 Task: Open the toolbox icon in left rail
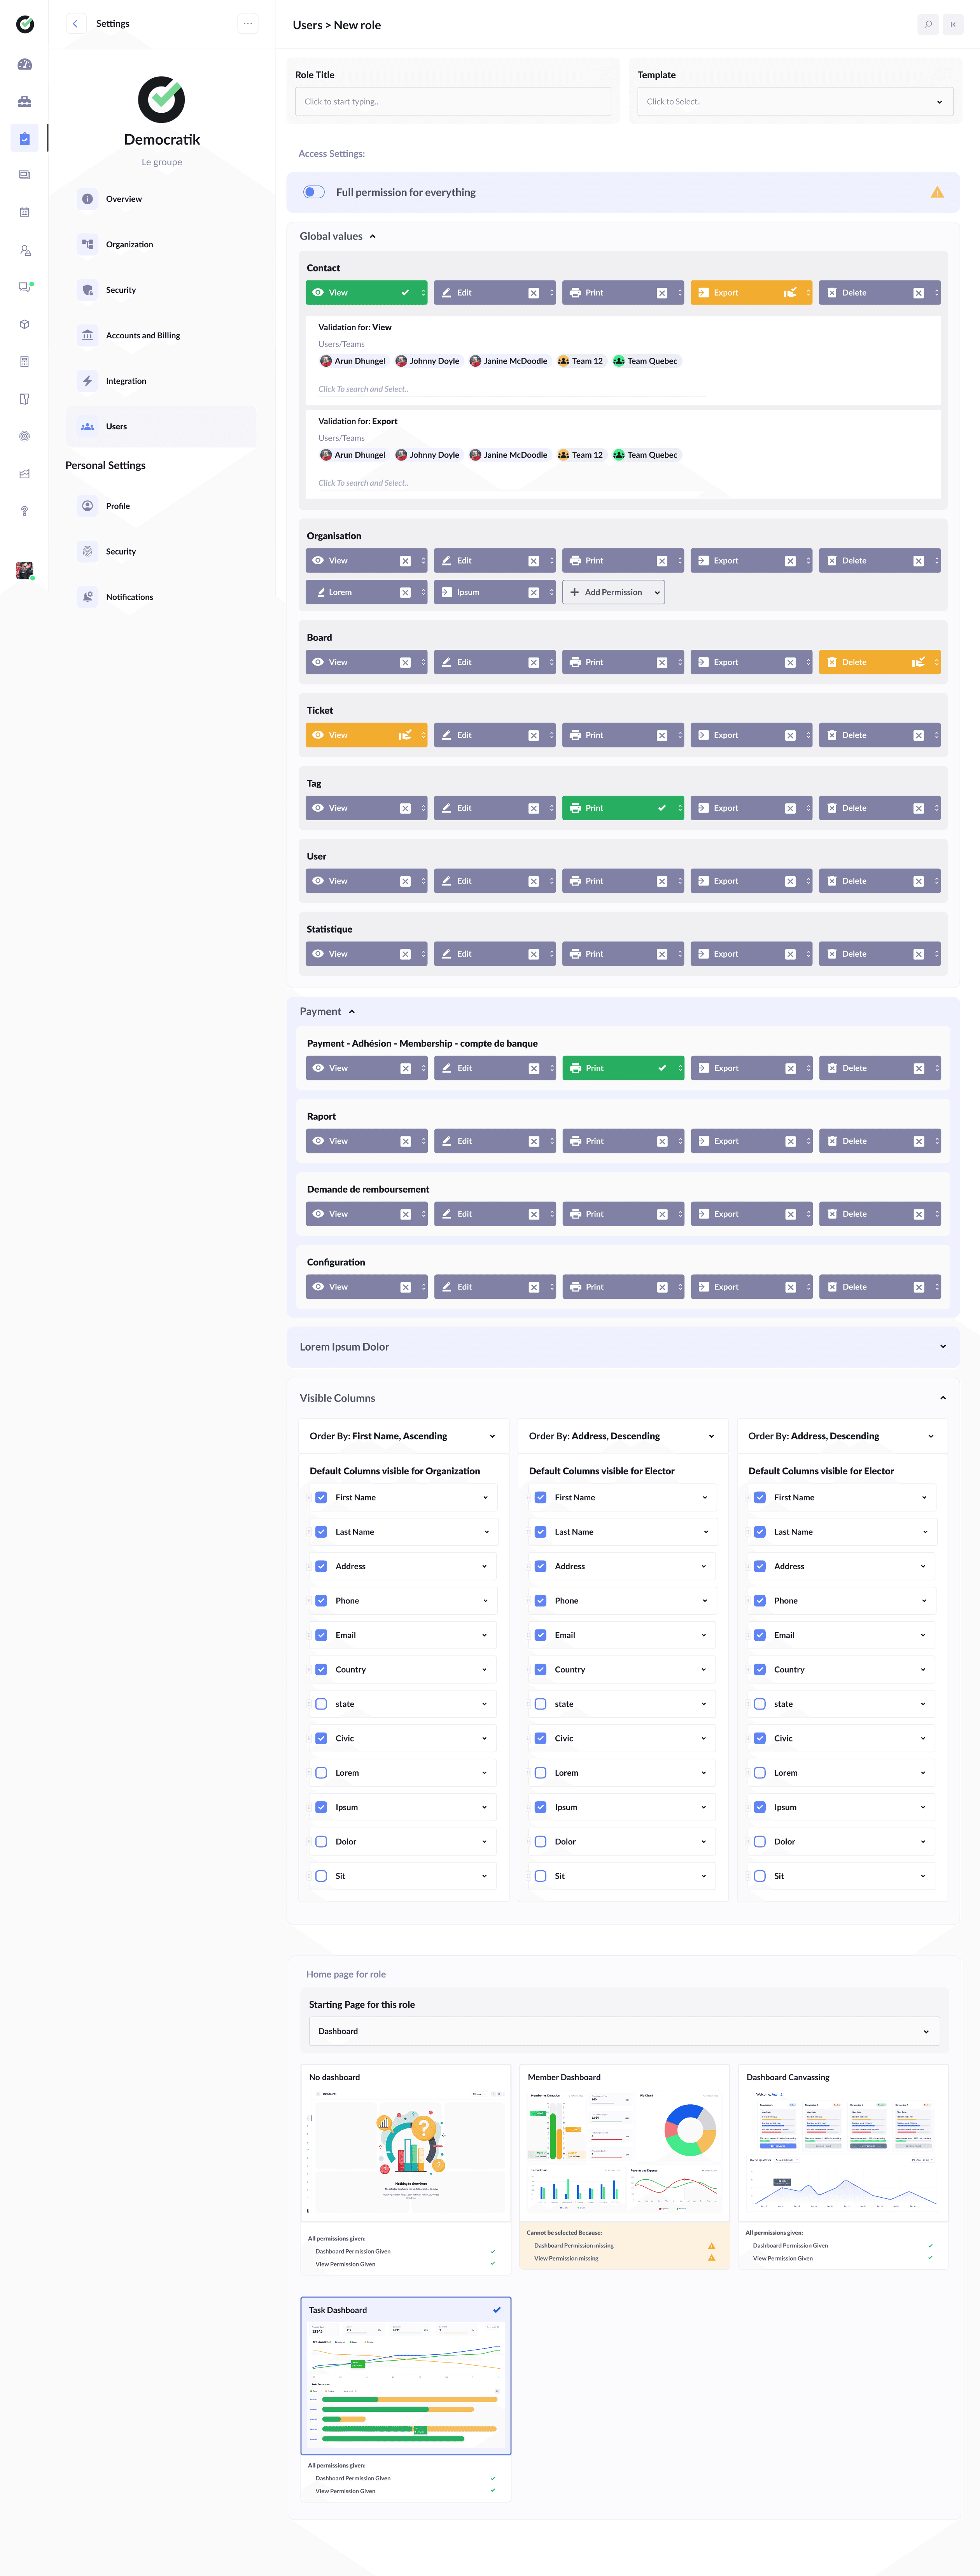click(25, 101)
